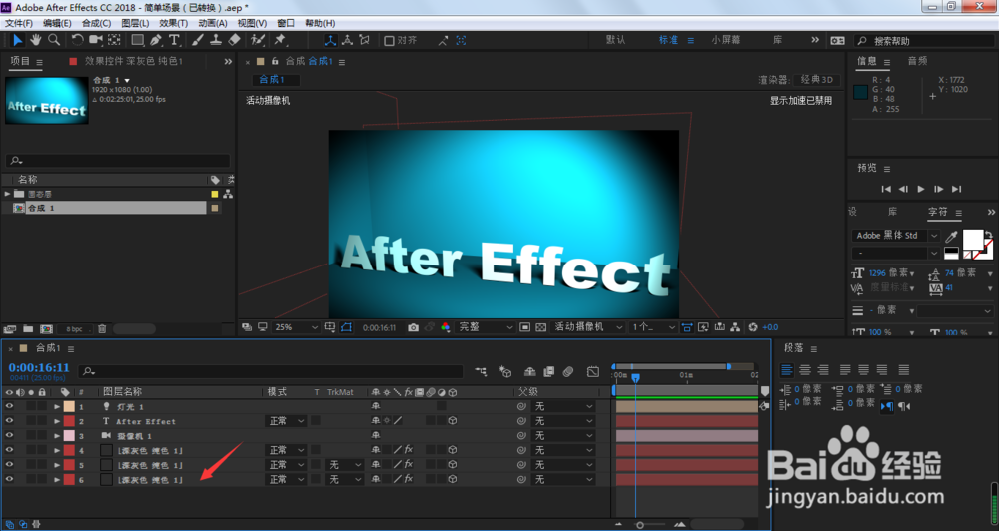Screen dimensions: 999x531
Task: Select the Zoom magnifier tool
Action: click(x=54, y=40)
